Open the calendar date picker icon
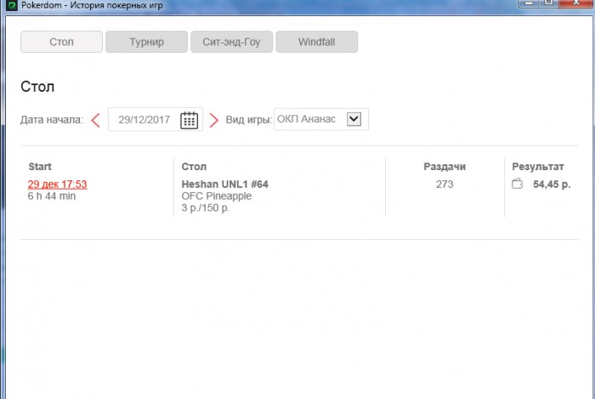Image resolution: width=595 pixels, height=399 pixels. [x=189, y=120]
